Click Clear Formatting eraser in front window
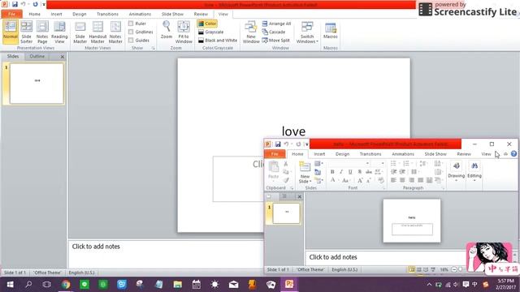 (381, 180)
